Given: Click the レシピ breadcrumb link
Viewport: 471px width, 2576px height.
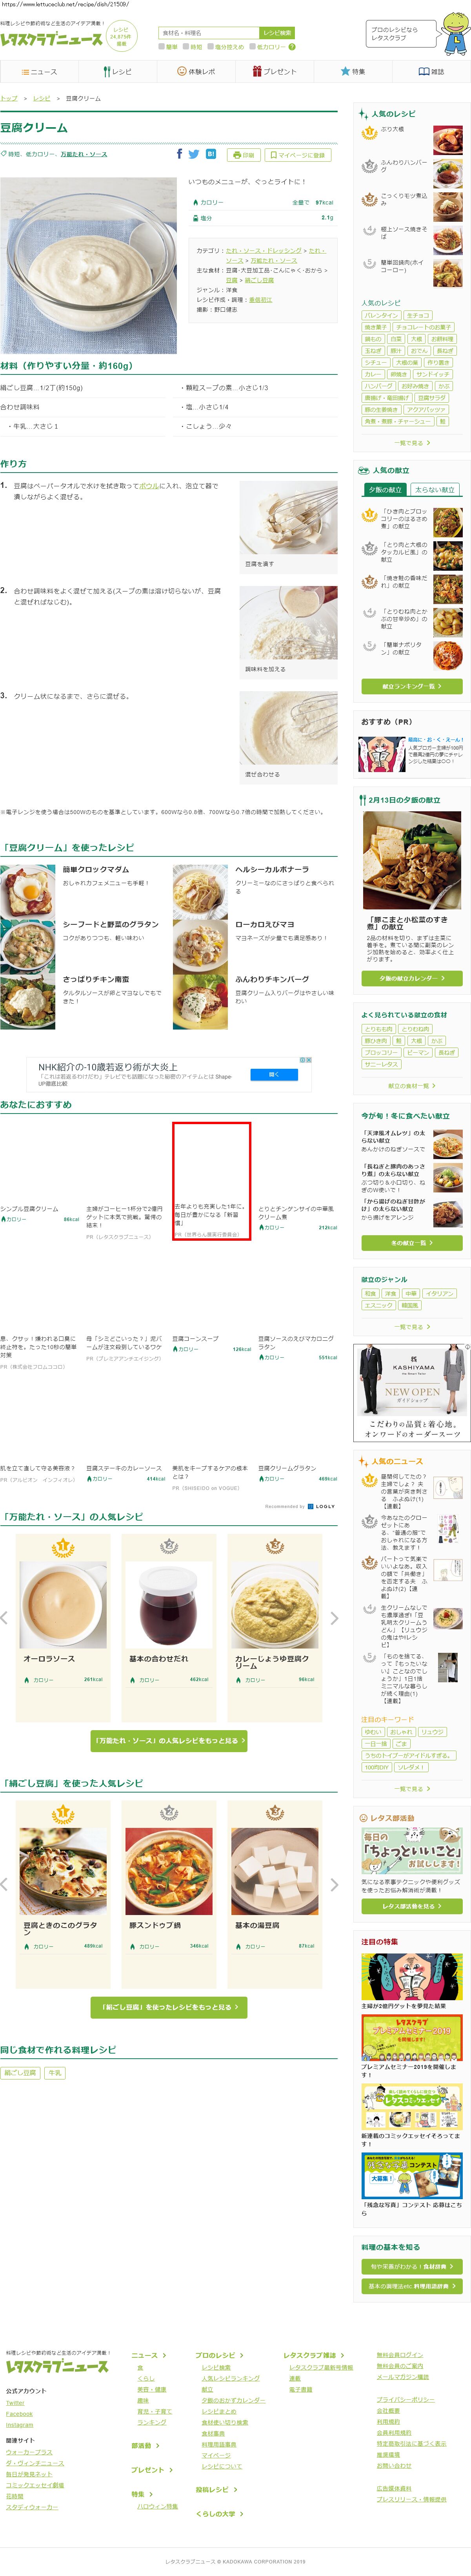Looking at the screenshot, I should pos(41,99).
